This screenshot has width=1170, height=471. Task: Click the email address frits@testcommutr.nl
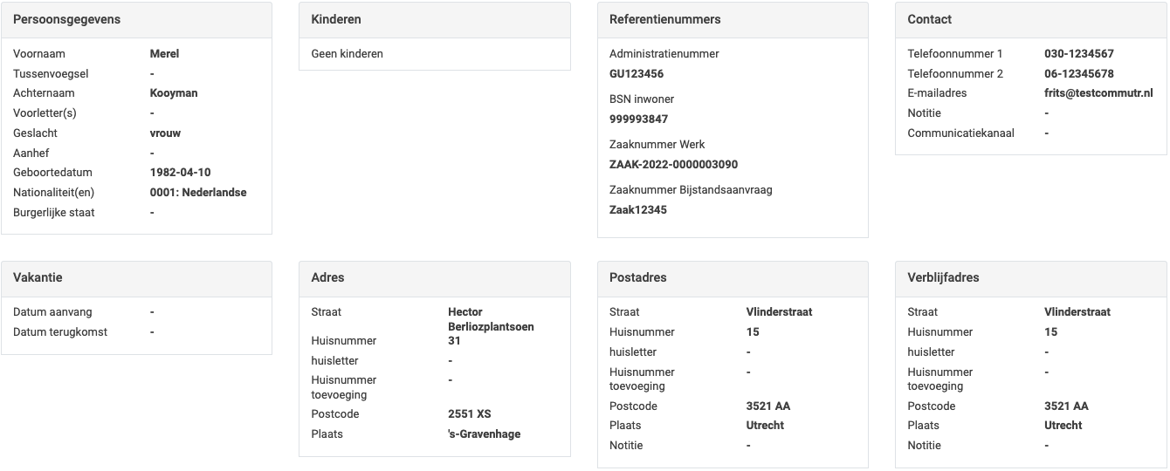[x=1098, y=93]
